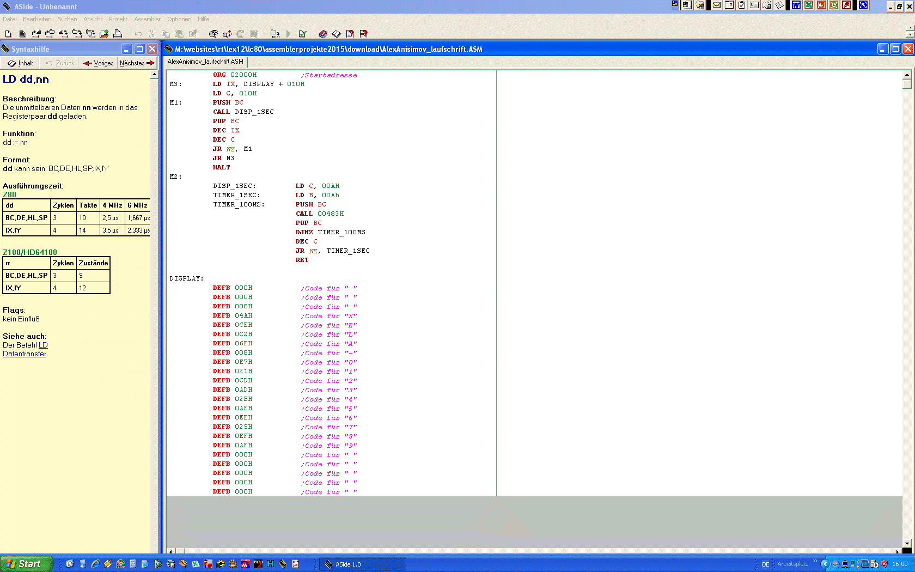915x572 pixels.
Task: Click the Find (eye) toolbar icon
Action: tap(213, 34)
